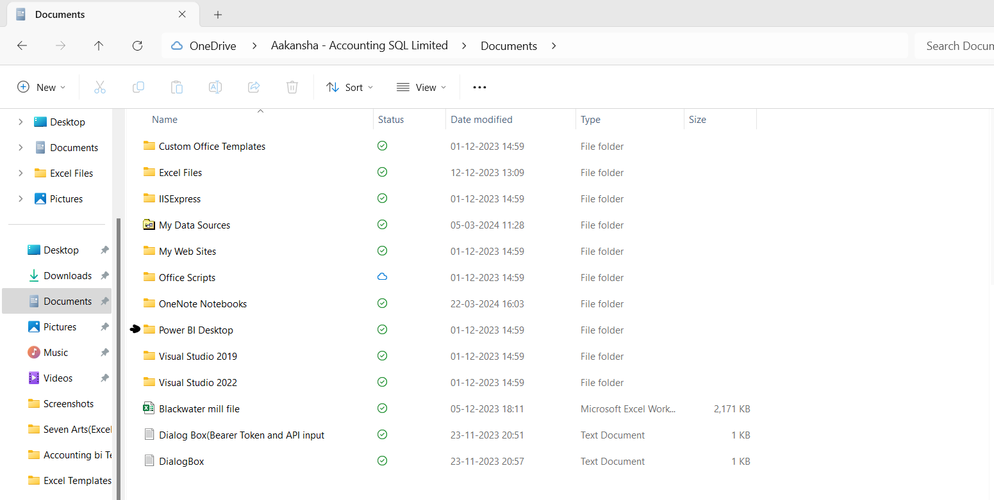
Task: Select the Custom Office Templates folder
Action: tap(212, 146)
